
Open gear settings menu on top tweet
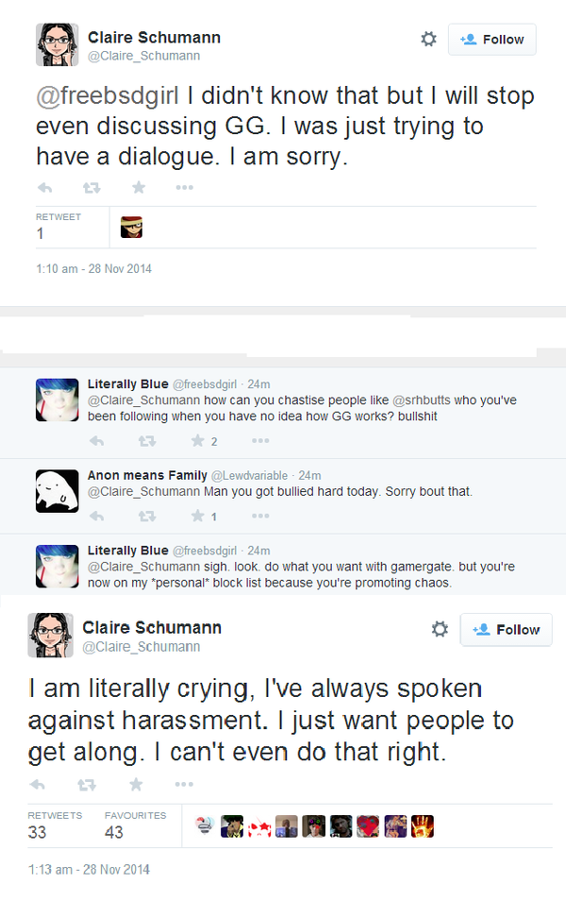pos(428,39)
